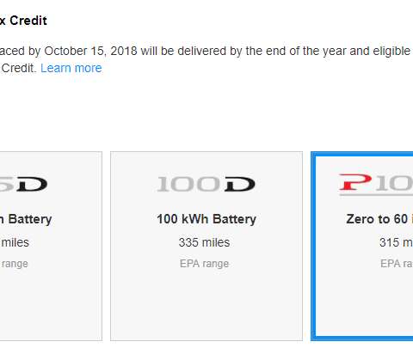Choose the partially visible 75D card
The width and height of the screenshot is (413, 354).
(51, 246)
